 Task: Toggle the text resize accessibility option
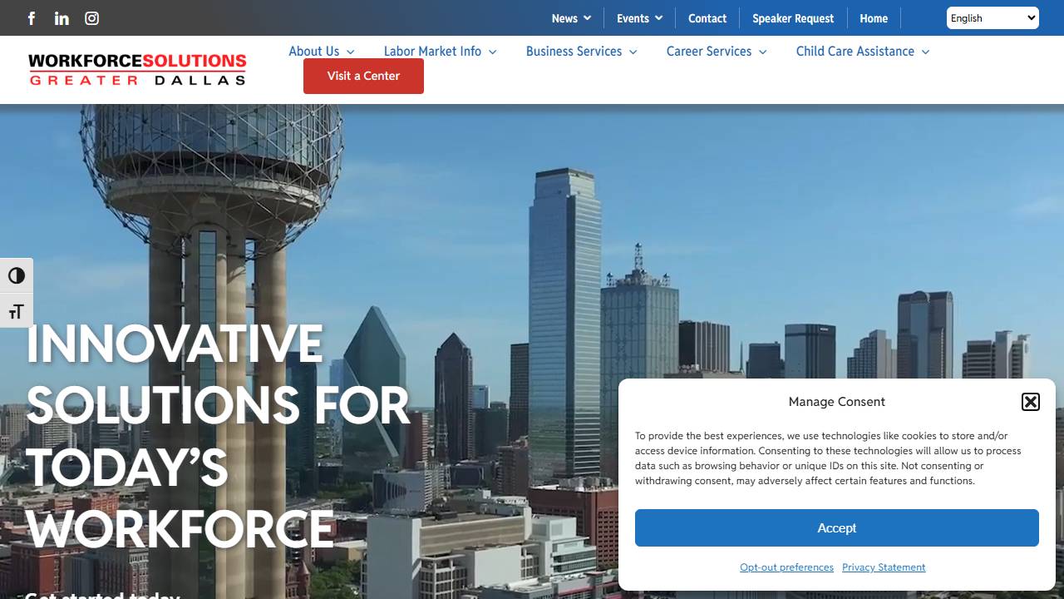pos(16,310)
